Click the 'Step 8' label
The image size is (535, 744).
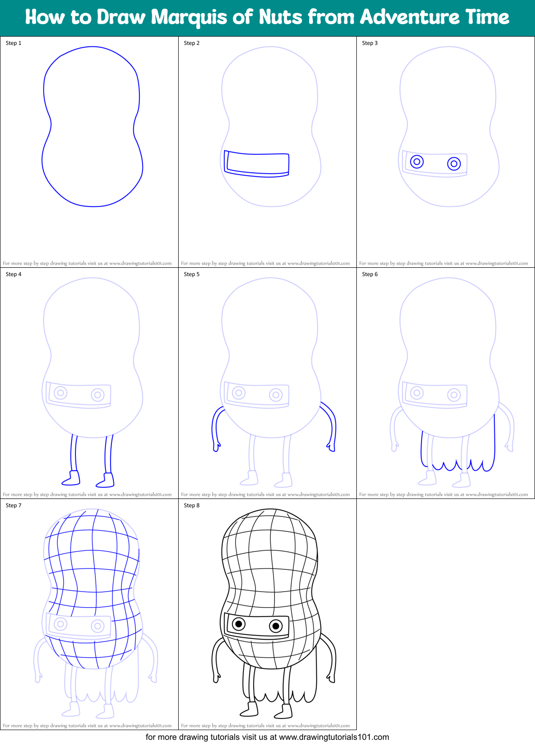click(x=192, y=505)
